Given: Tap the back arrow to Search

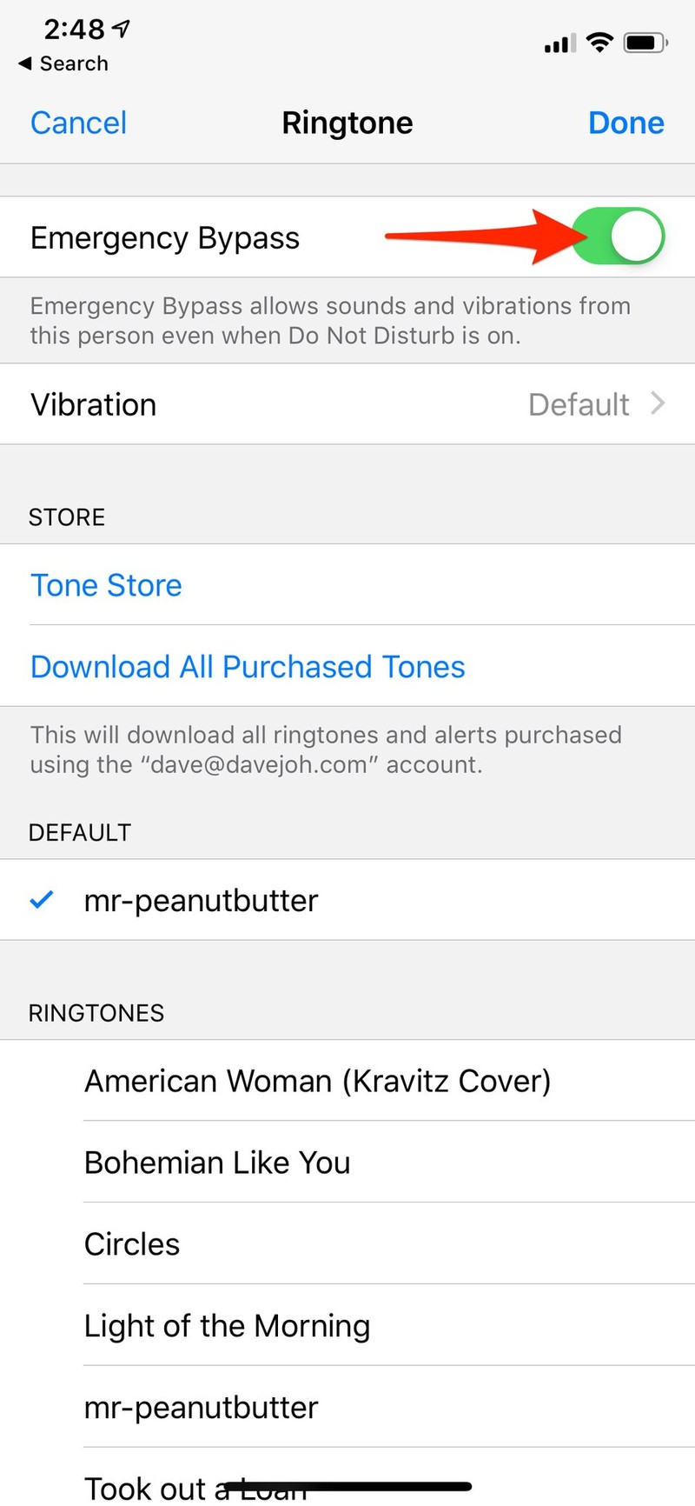Looking at the screenshot, I should 25,63.
